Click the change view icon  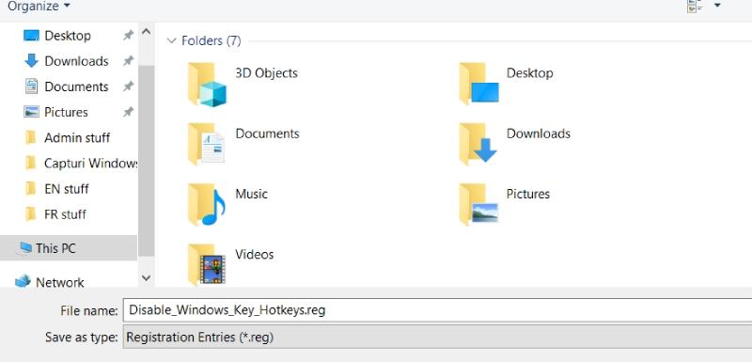pyautogui.click(x=695, y=6)
